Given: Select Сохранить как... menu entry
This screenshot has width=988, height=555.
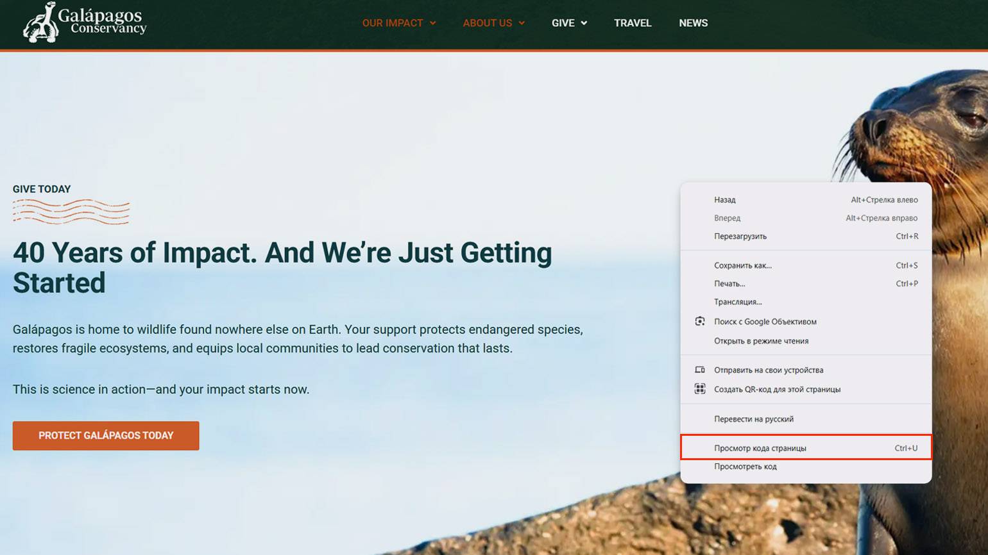Looking at the screenshot, I should click(x=743, y=265).
